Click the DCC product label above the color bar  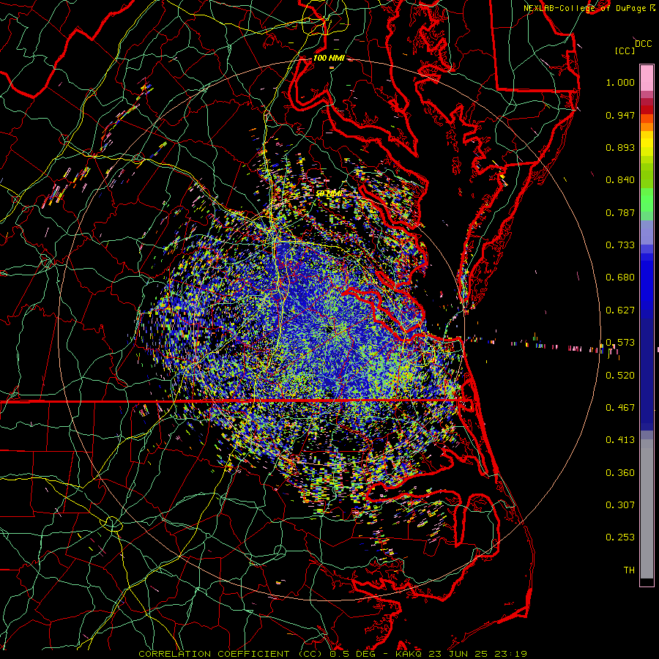643,44
